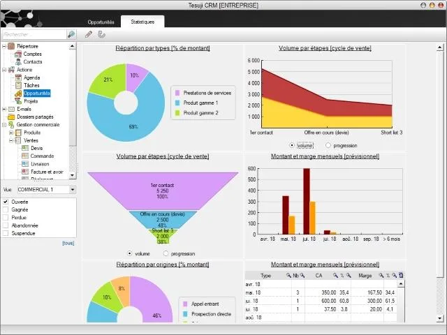The height and width of the screenshot is (335, 447).
Task: Click the trash icon in the table header
Action: (x=401, y=275)
